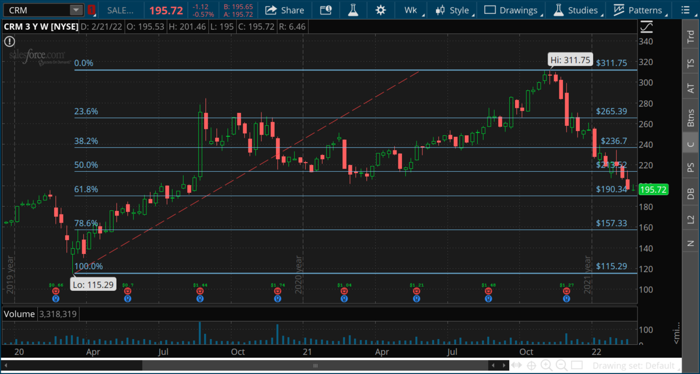Click the pan arrows icon in bottom bar
Image resolution: width=700 pixels, height=374 pixels.
point(516,365)
